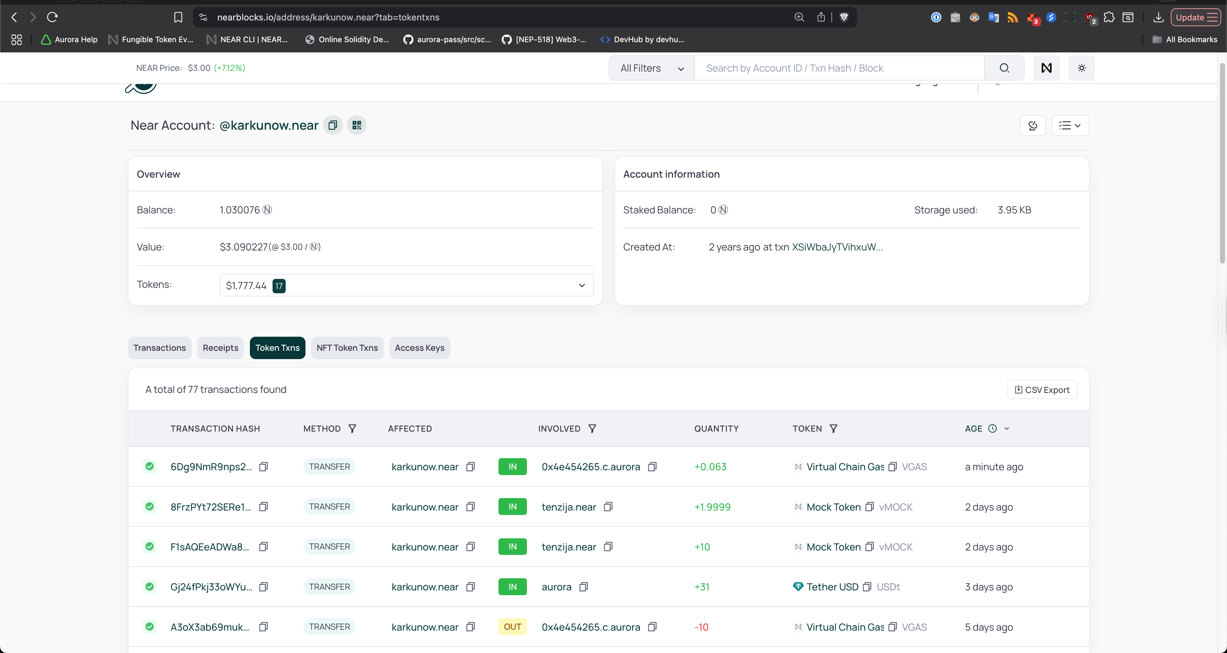1227x653 pixels.
Task: Copy the 6Dg9NmR9nps2 transaction hash
Action: click(263, 467)
